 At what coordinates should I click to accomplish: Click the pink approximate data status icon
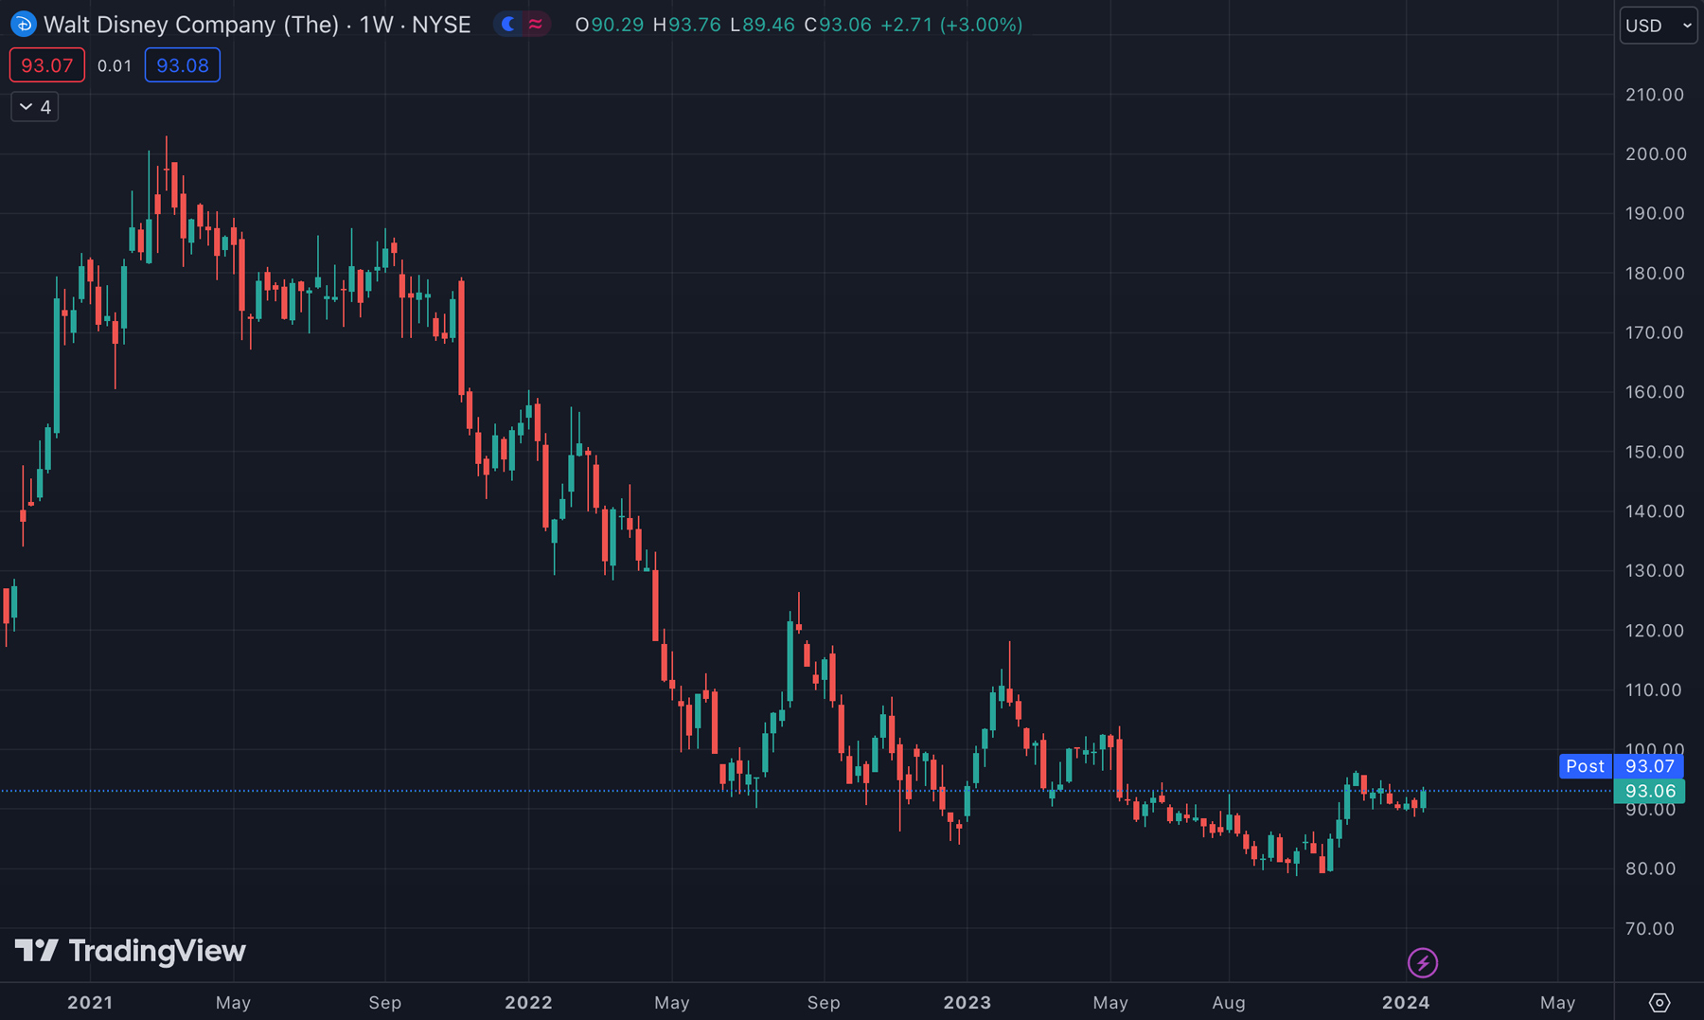pyautogui.click(x=536, y=25)
